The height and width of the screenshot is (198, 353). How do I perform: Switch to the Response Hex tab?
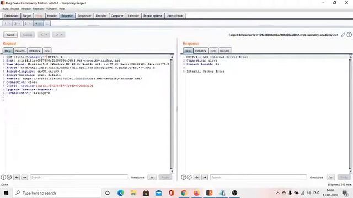(213, 51)
